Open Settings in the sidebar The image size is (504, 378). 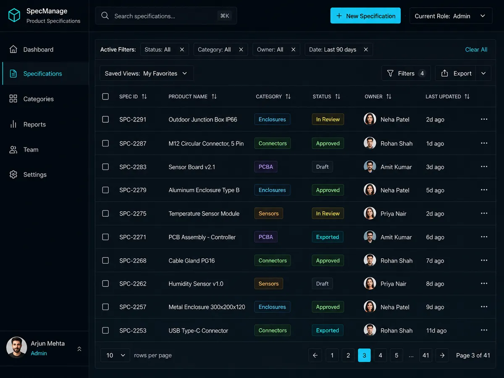pos(44,174)
